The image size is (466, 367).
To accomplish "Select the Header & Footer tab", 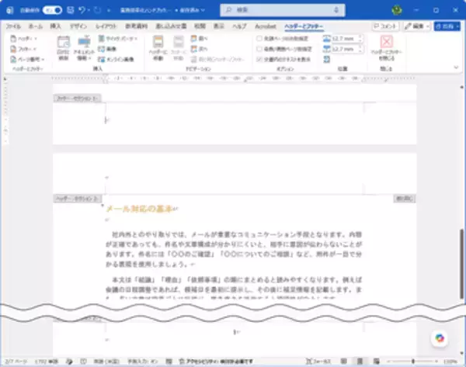I will click(x=304, y=26).
